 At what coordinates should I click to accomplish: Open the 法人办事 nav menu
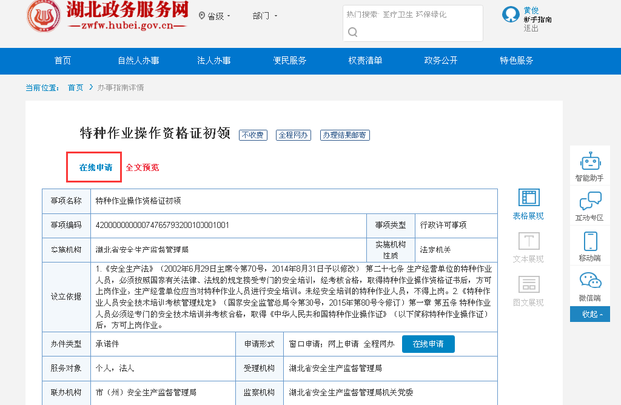(214, 61)
